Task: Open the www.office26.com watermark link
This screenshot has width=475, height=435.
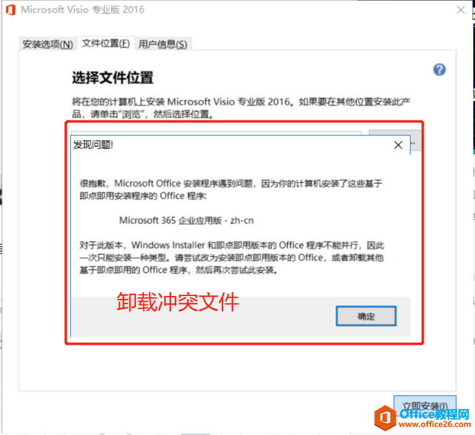Action: click(x=435, y=424)
